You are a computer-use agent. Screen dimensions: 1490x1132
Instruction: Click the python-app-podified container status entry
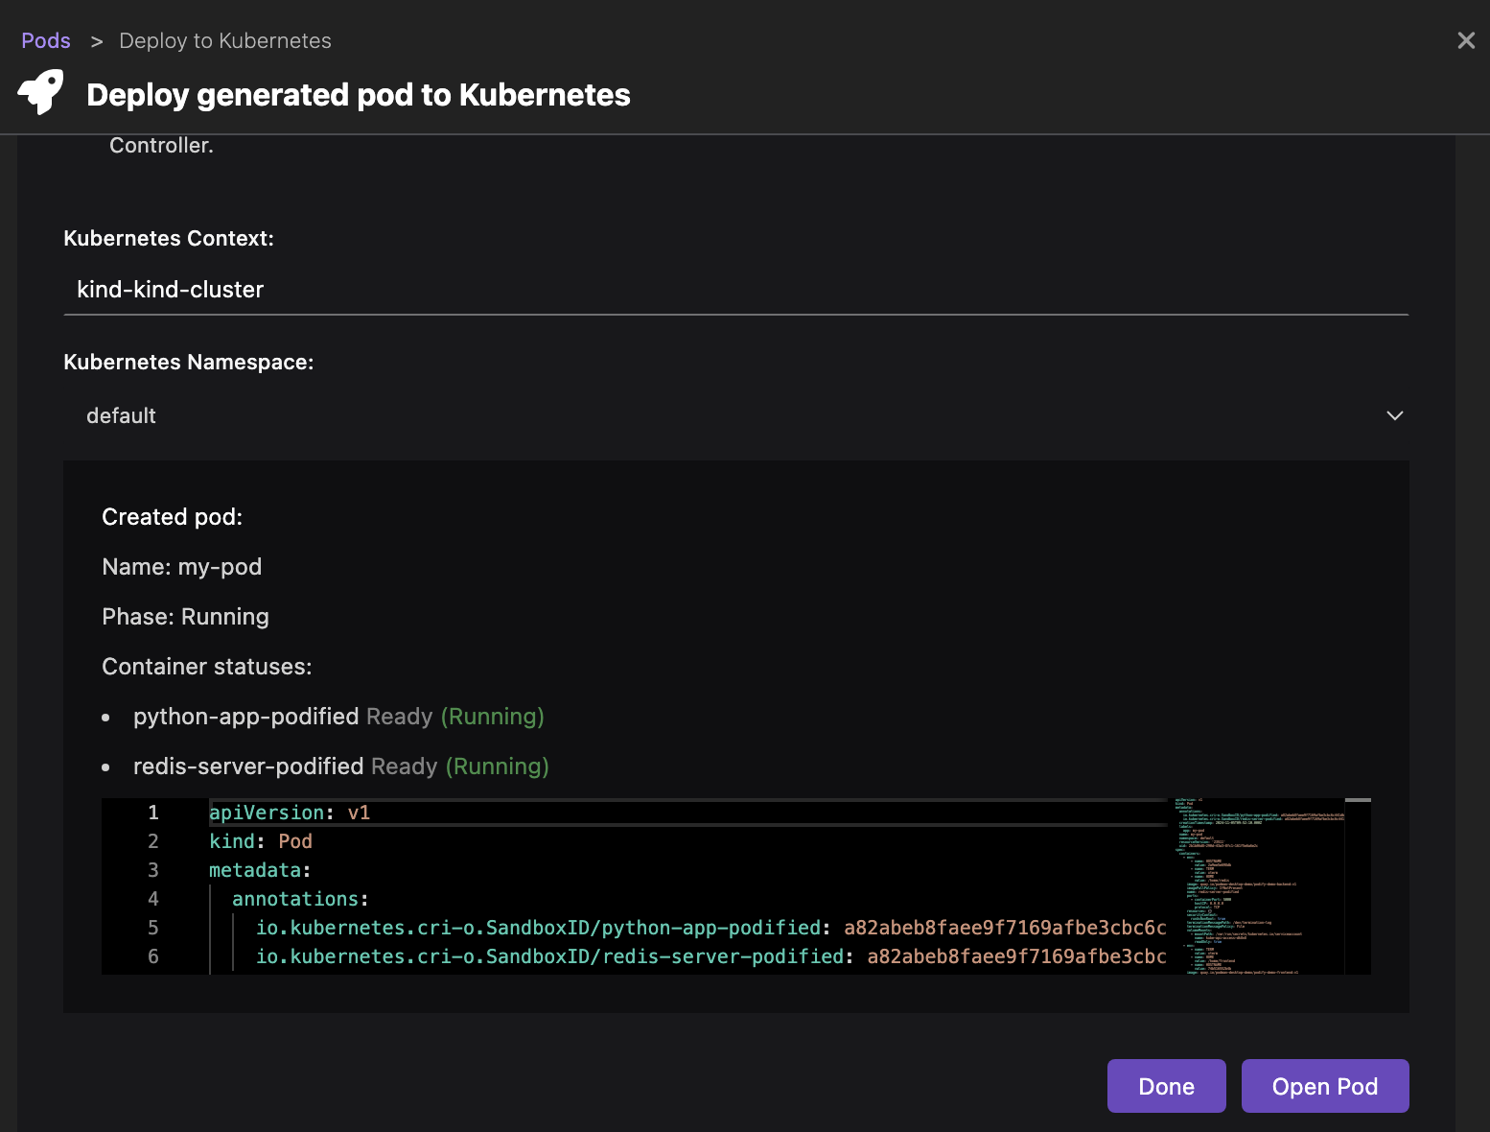click(x=245, y=717)
